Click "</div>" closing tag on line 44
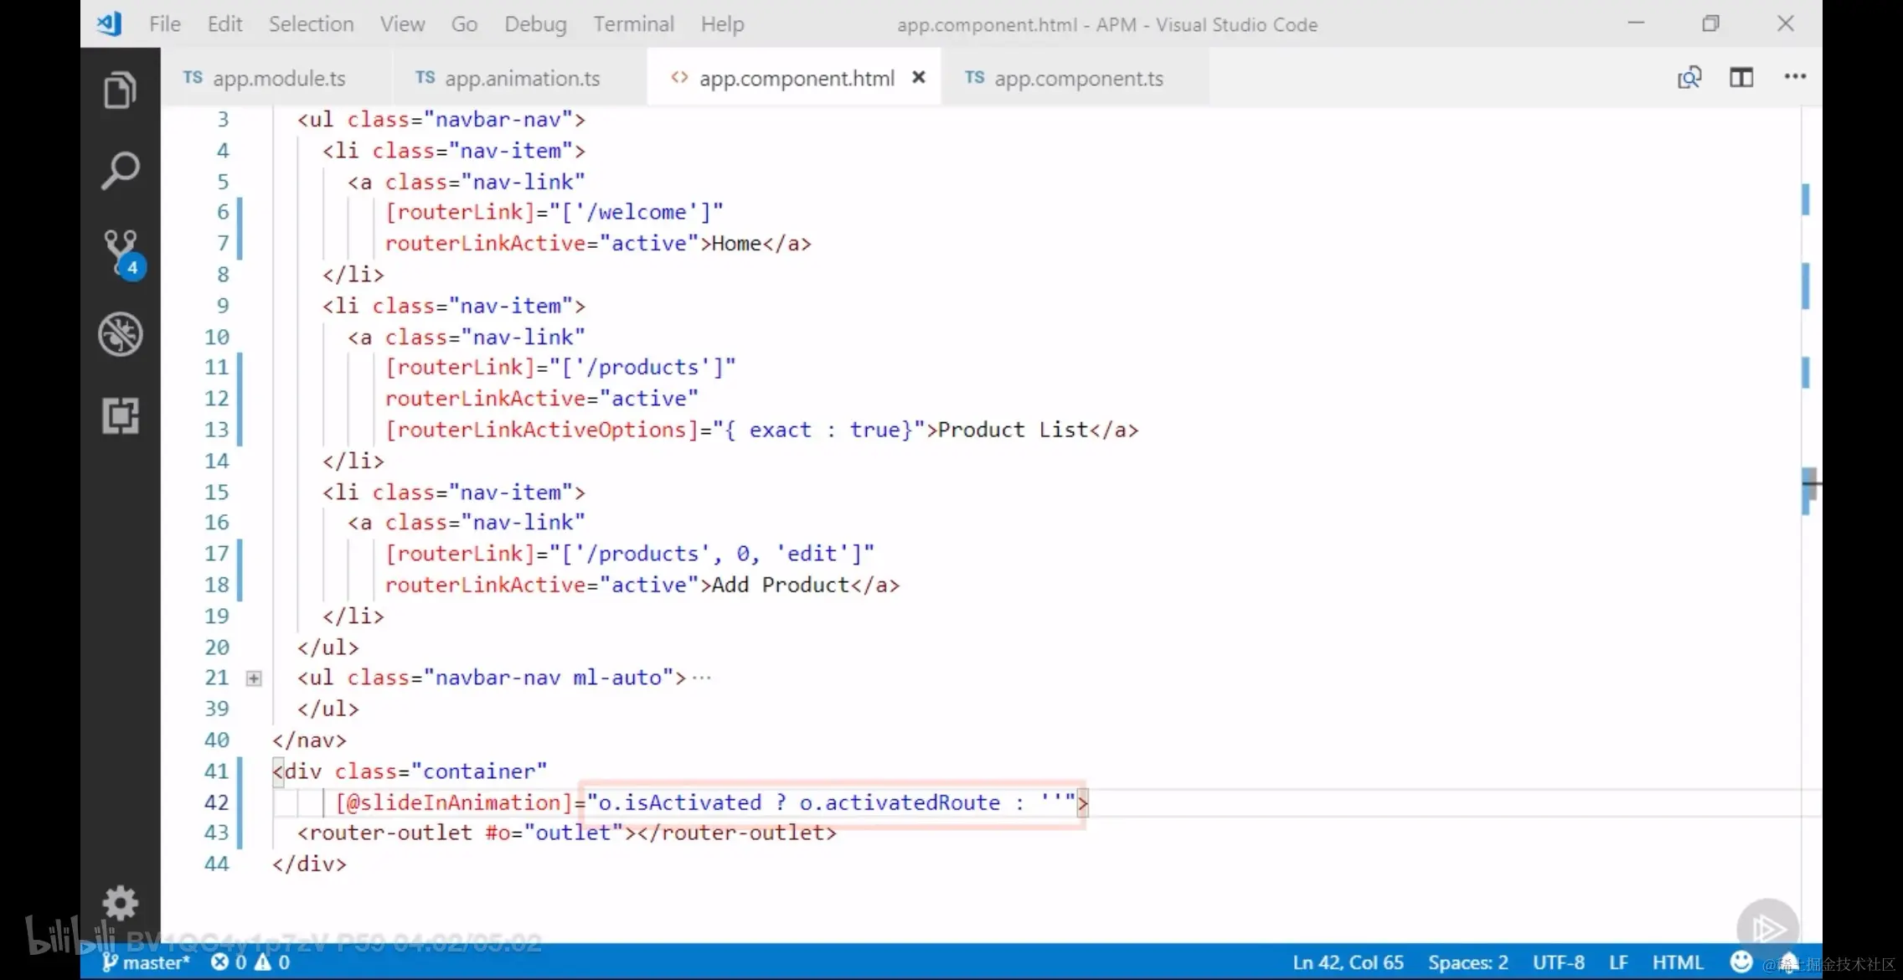This screenshot has width=1903, height=980. click(x=309, y=863)
